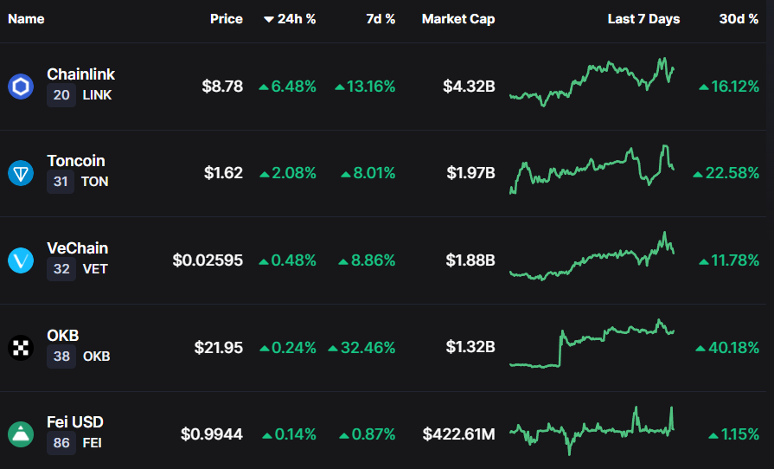This screenshot has height=469, width=774.
Task: View Toncoin's last 7 days sparkline chart
Action: coord(592,169)
